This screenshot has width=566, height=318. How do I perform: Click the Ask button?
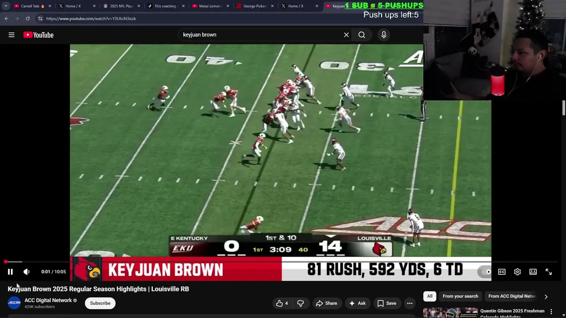[357, 303]
